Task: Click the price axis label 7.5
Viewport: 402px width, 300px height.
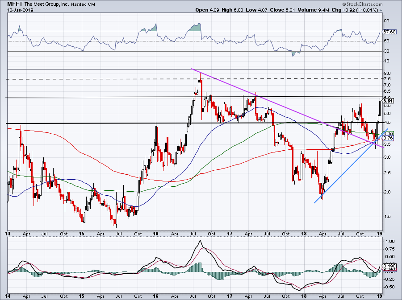Action: (x=387, y=79)
